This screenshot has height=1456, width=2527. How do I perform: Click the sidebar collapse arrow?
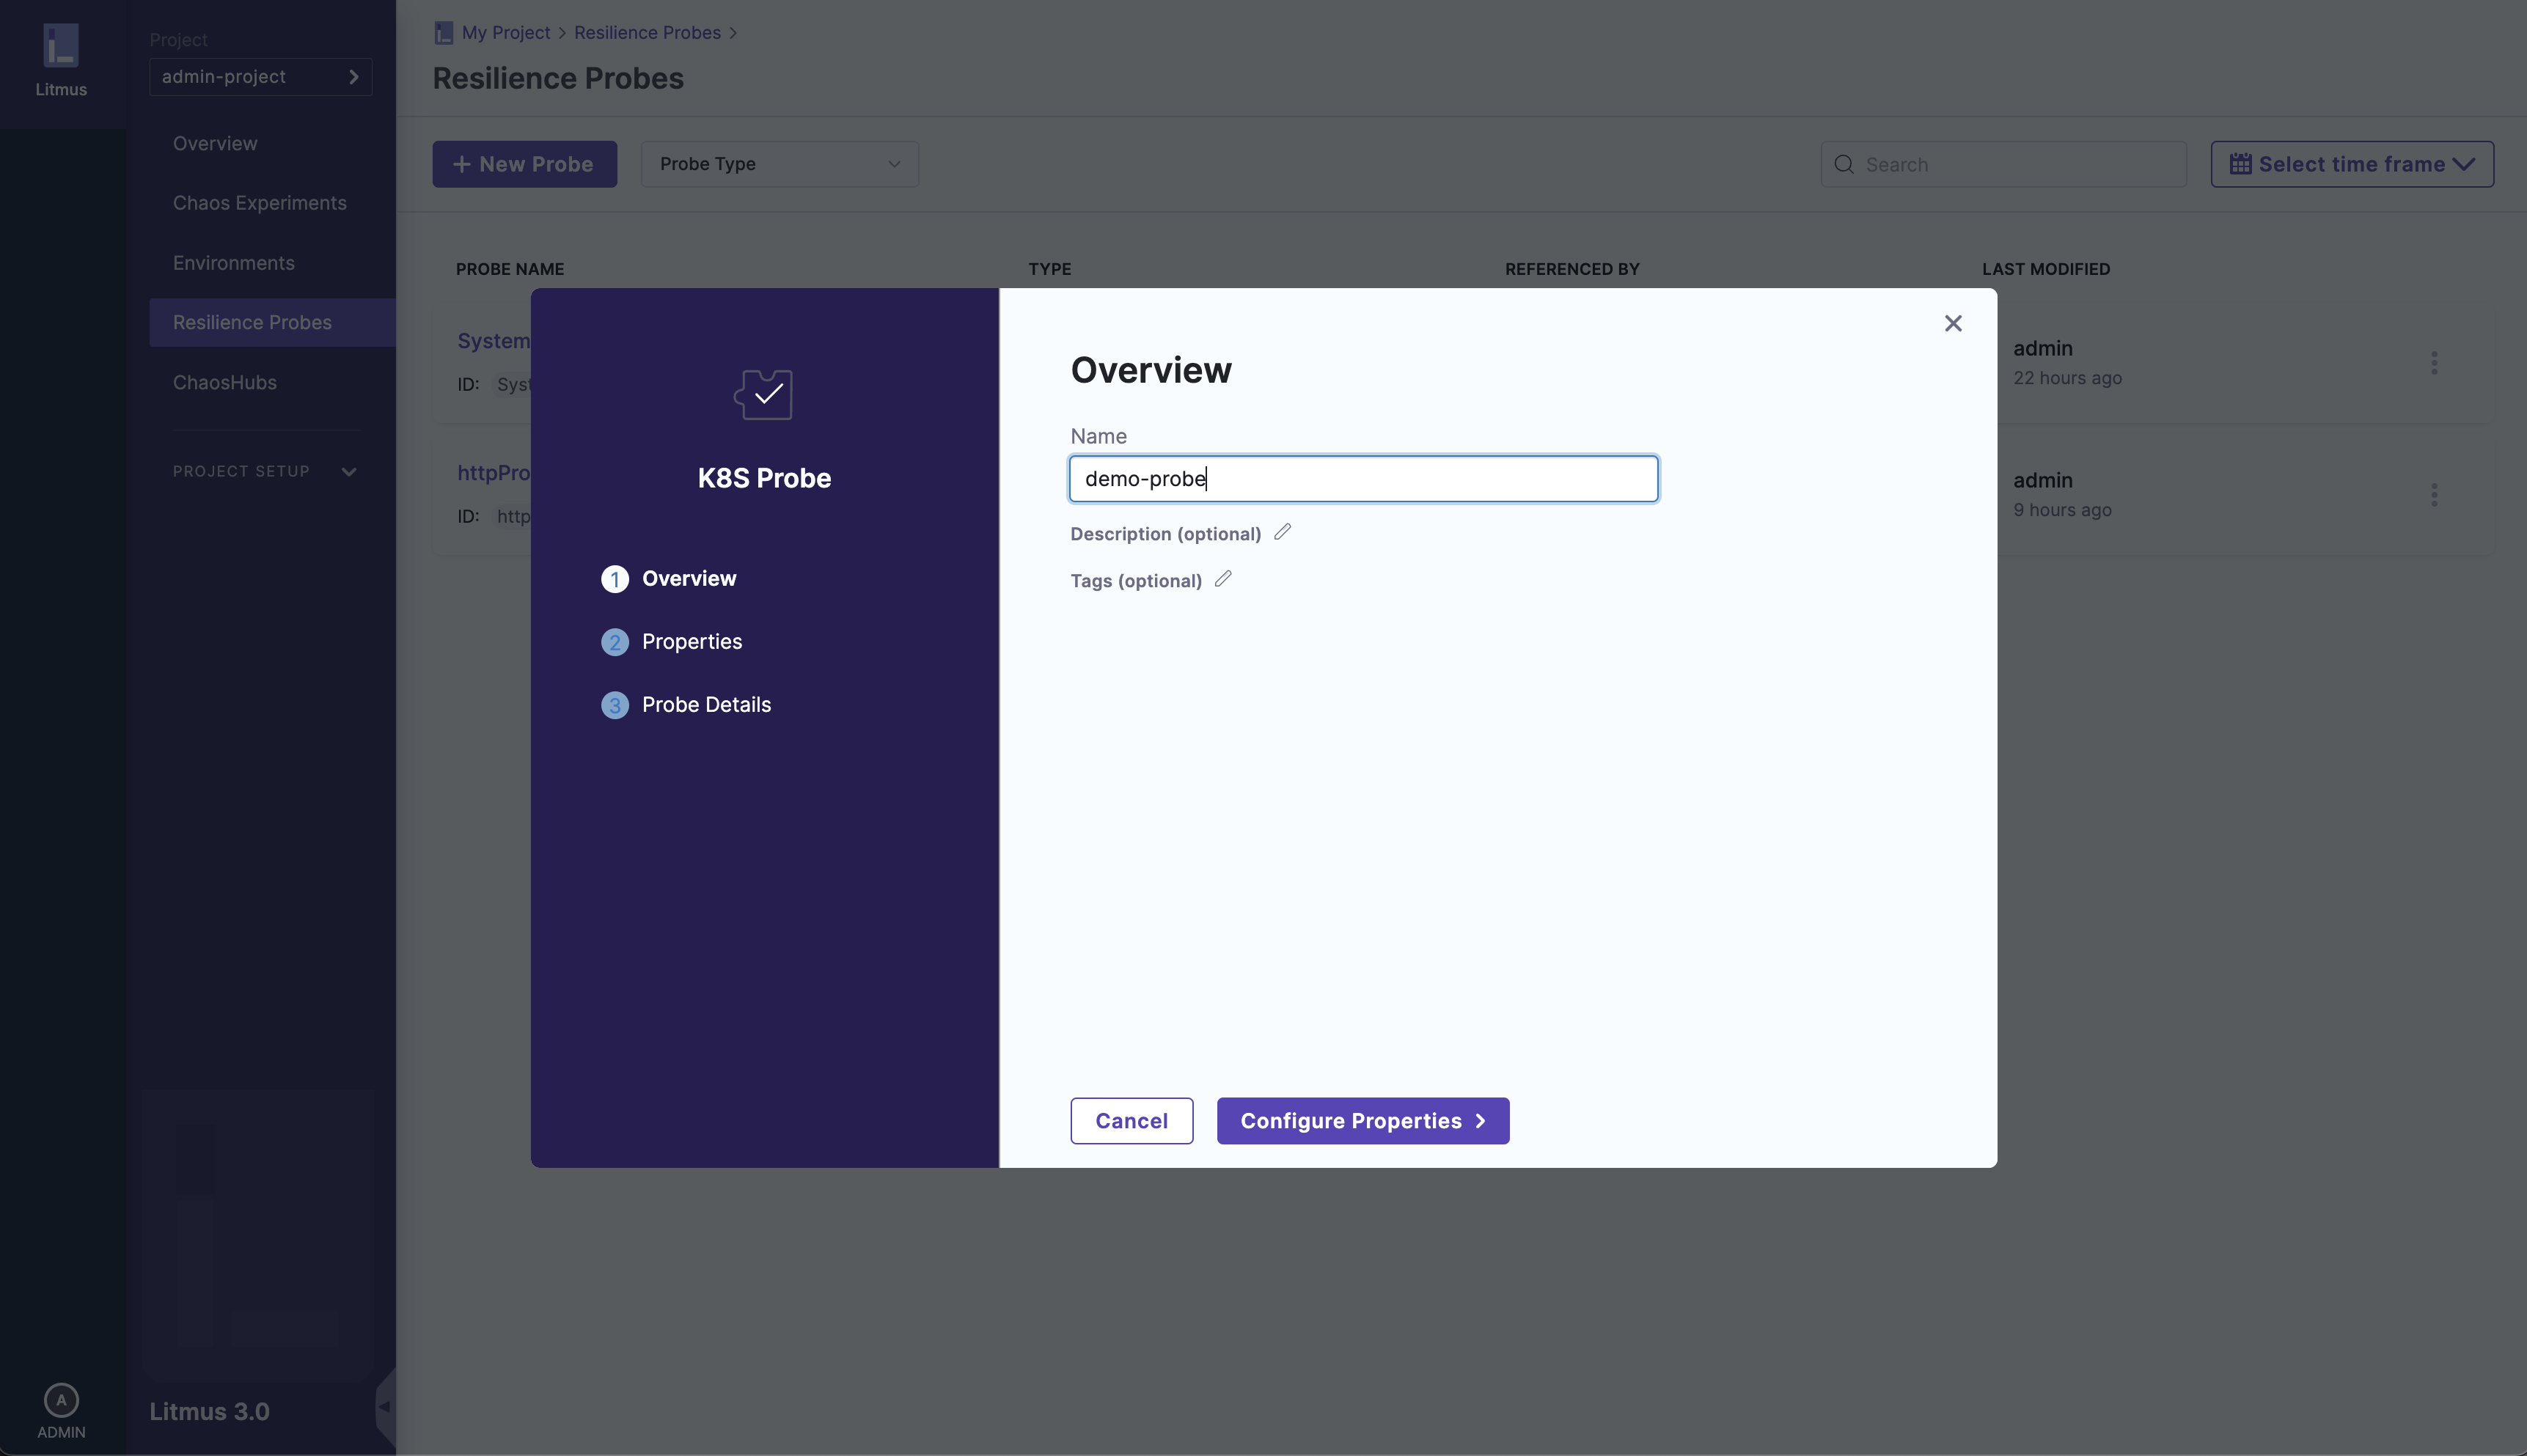pyautogui.click(x=384, y=1407)
